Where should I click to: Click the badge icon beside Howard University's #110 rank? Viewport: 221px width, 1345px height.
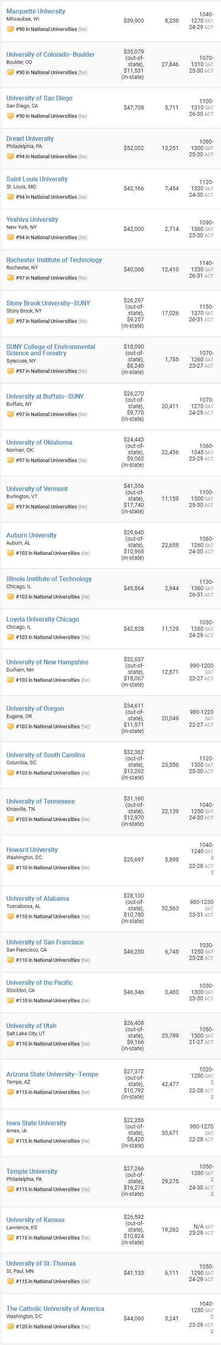(x=10, y=868)
